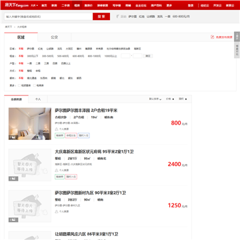Tick the 视频看房 checkbox

[x=19, y=85]
